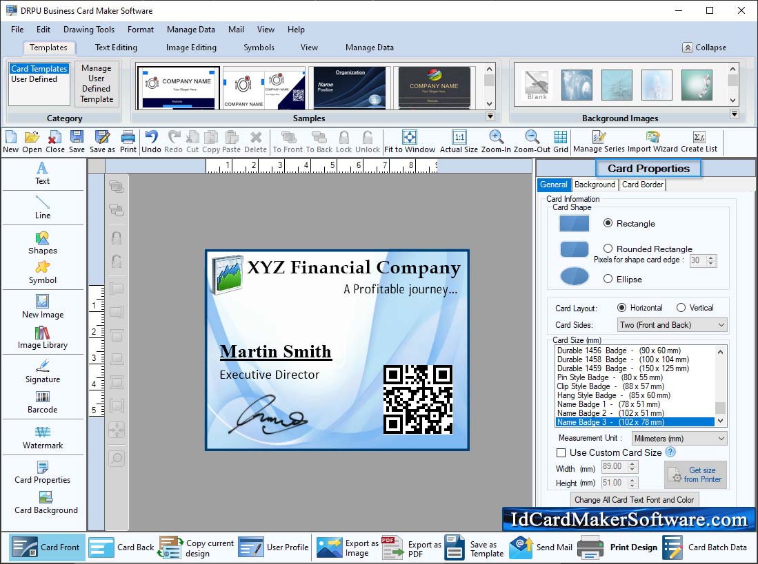Open the Measurement Unit dropdown

pyautogui.click(x=679, y=438)
